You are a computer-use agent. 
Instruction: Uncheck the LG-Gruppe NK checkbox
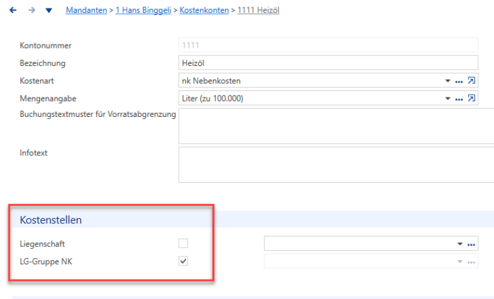183,261
